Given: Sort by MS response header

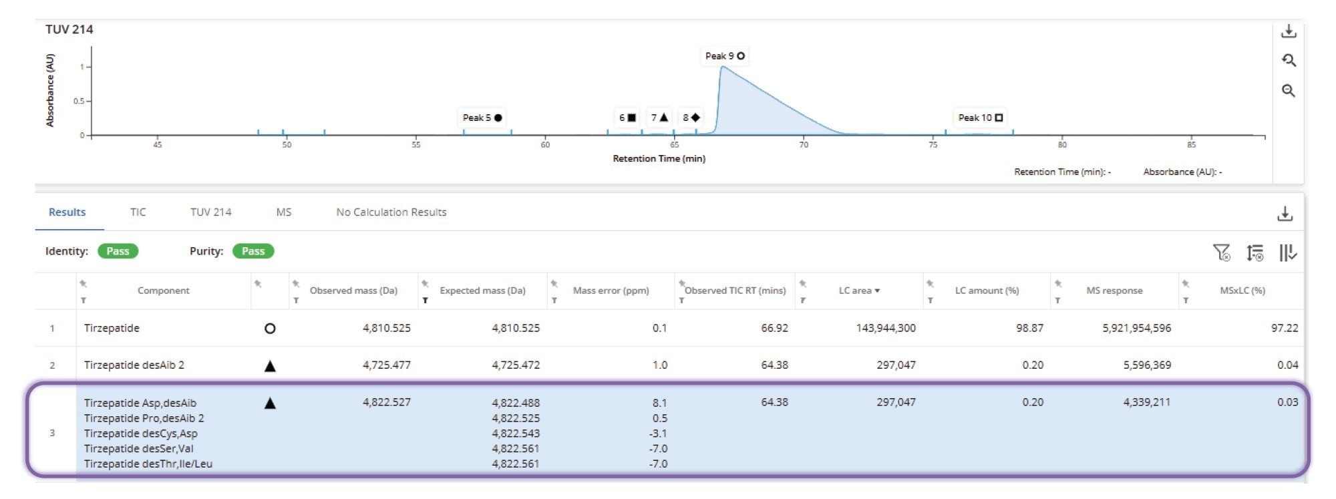Looking at the screenshot, I should (1114, 291).
